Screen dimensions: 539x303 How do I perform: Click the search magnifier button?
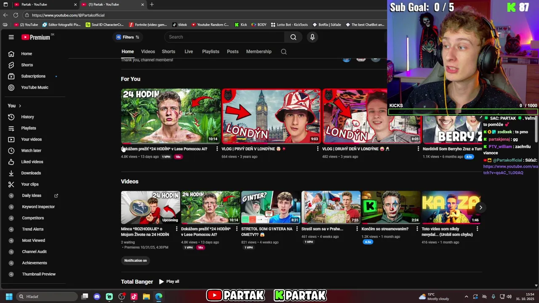[293, 37]
